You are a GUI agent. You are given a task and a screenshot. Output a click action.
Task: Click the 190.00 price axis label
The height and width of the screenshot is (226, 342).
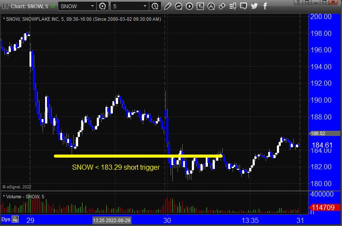(x=321, y=100)
